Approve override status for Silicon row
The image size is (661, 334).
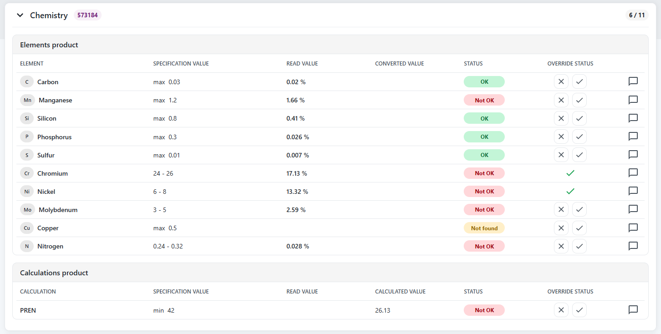point(579,118)
